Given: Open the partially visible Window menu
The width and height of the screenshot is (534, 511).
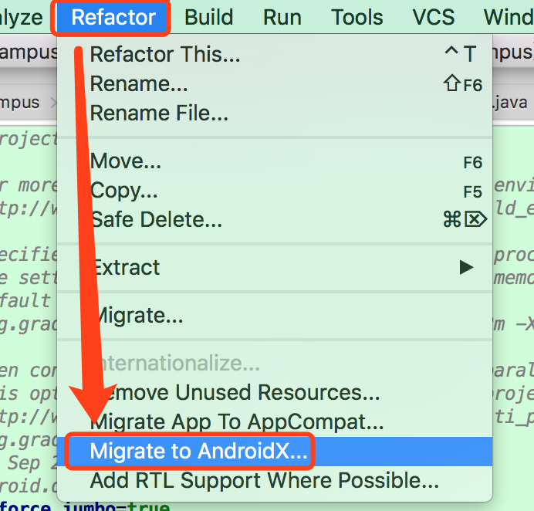Looking at the screenshot, I should [508, 17].
